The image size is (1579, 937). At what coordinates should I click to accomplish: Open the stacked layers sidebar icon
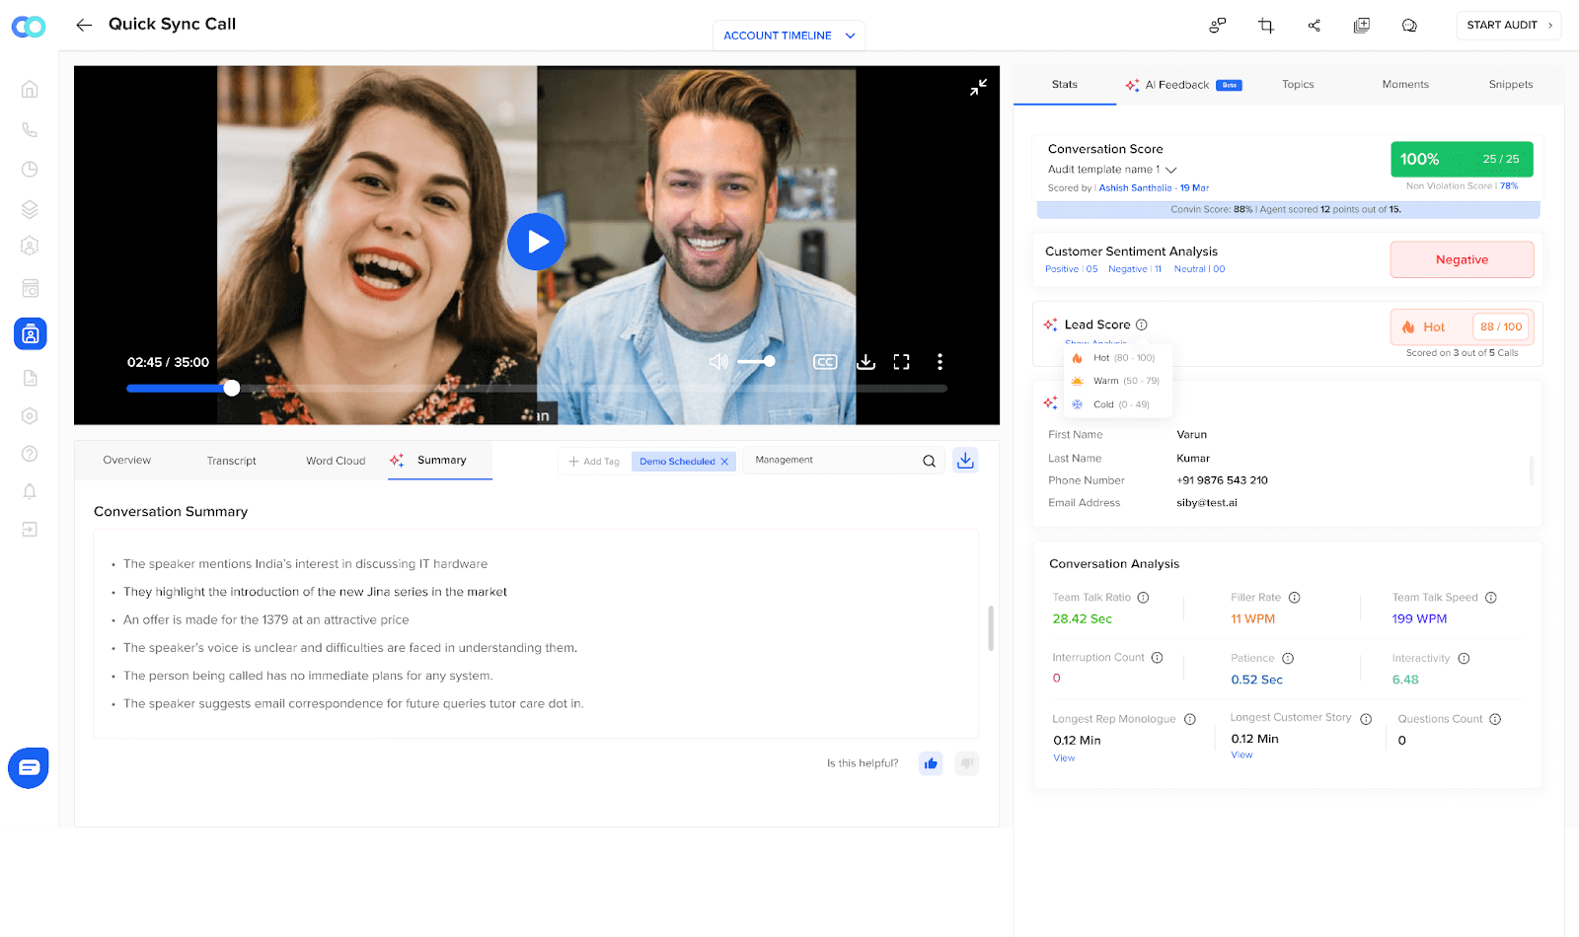coord(30,209)
